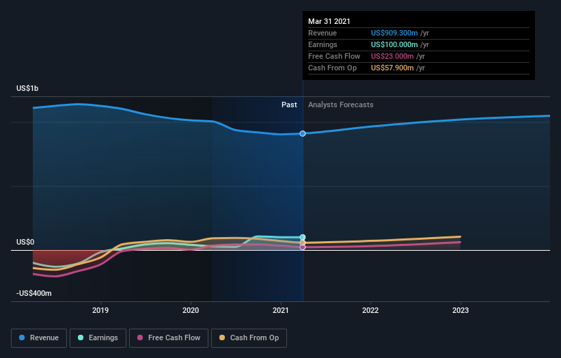
Task: Click the Analysts Forecasts label
Action: (x=340, y=105)
